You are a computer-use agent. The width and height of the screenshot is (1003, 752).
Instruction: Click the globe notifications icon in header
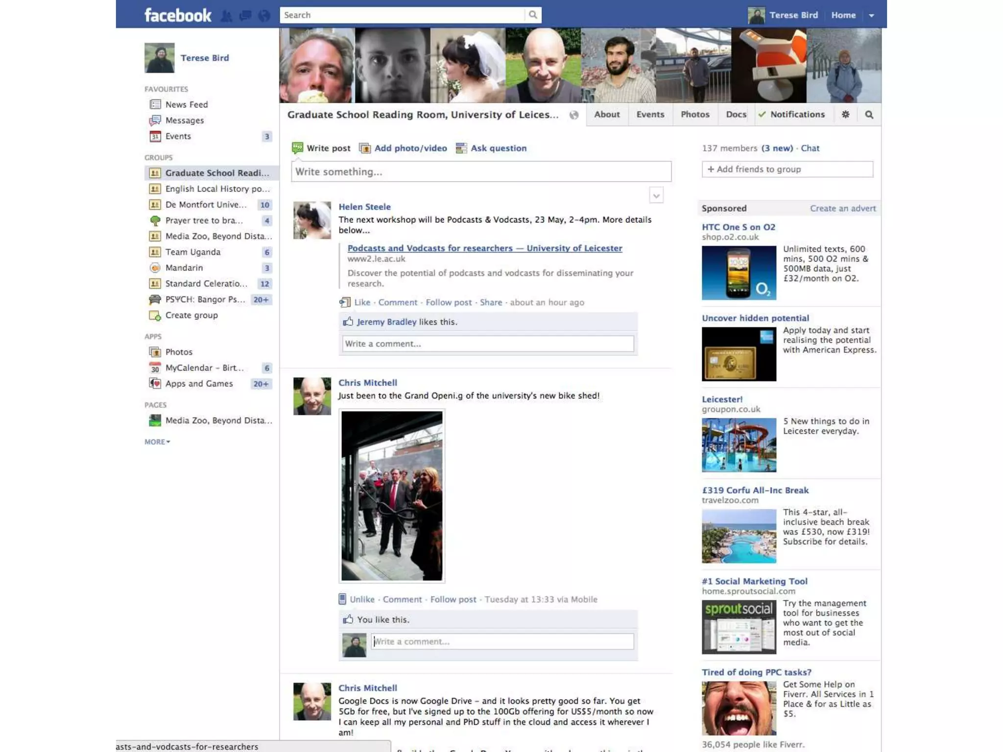tap(264, 16)
